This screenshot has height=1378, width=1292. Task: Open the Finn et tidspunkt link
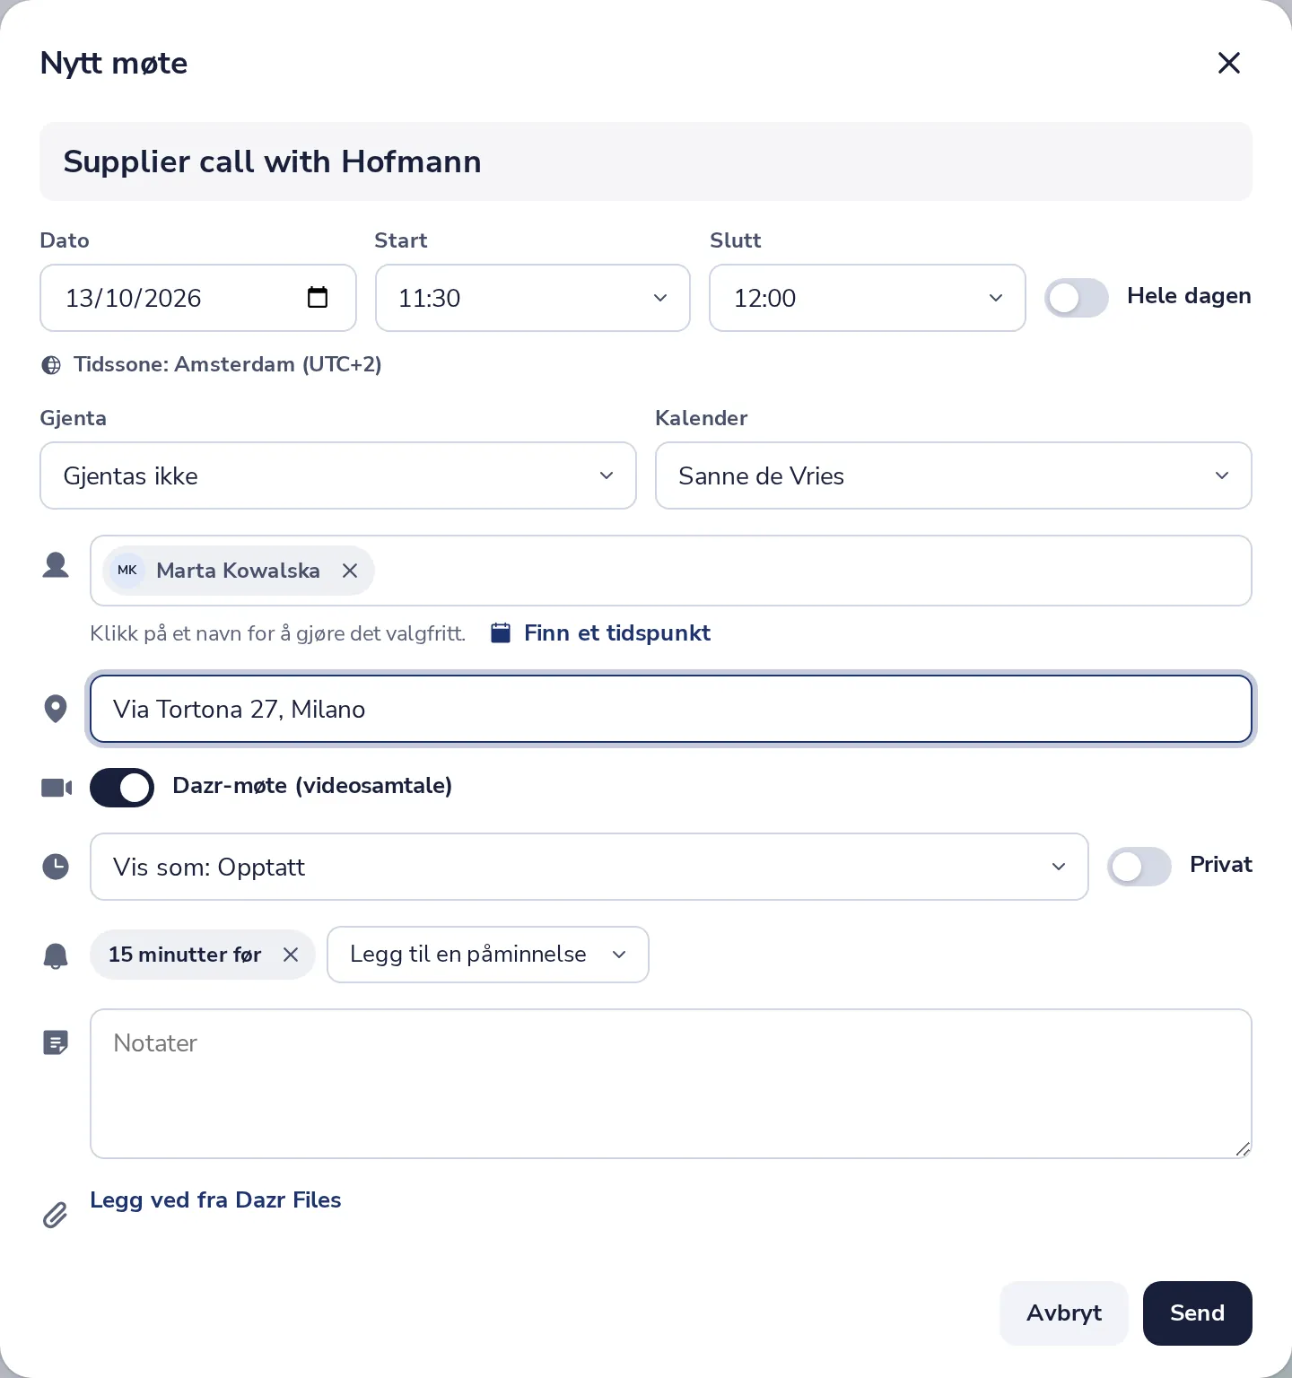pyautogui.click(x=617, y=633)
